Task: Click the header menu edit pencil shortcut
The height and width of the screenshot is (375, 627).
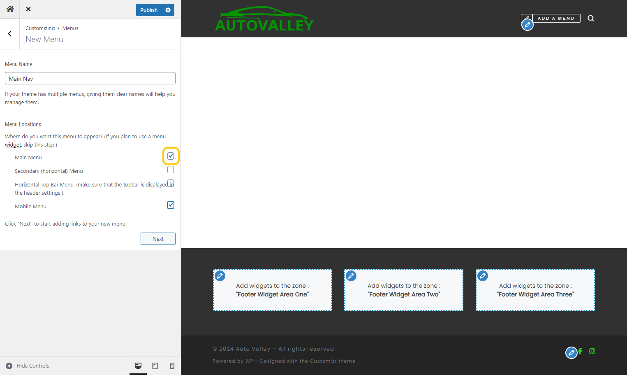Action: [x=528, y=25]
